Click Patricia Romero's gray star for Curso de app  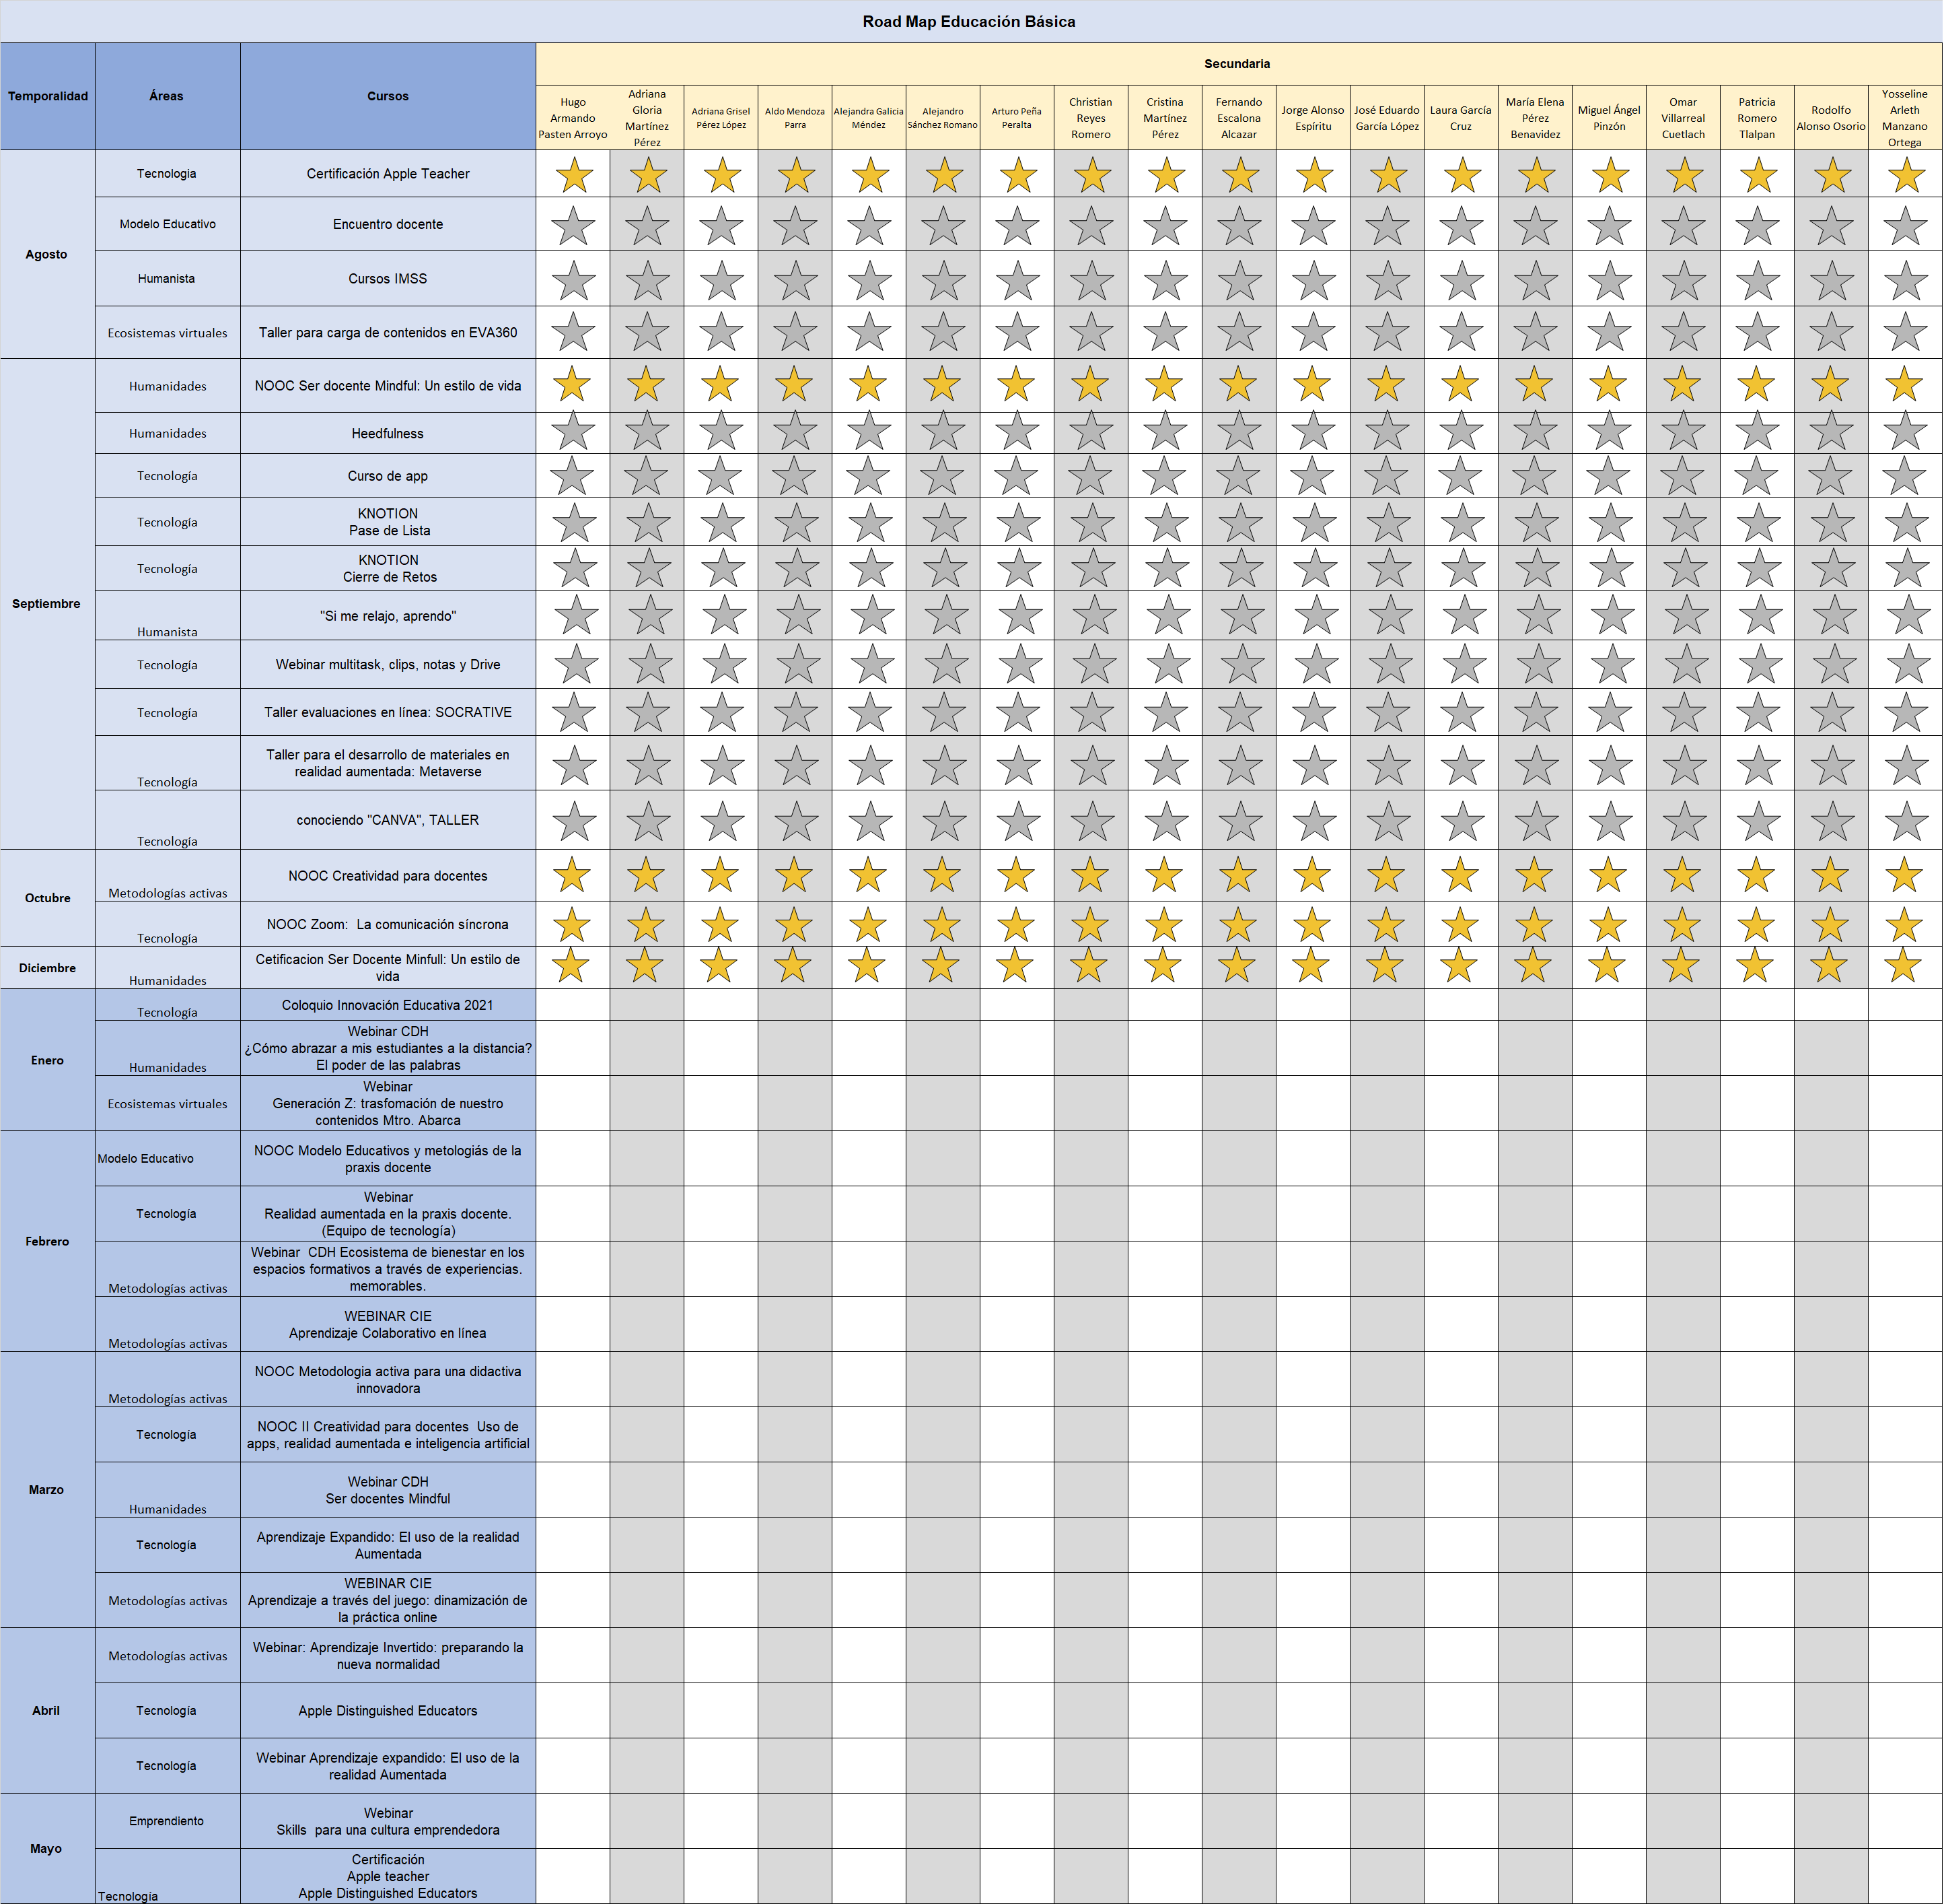[x=1756, y=476]
